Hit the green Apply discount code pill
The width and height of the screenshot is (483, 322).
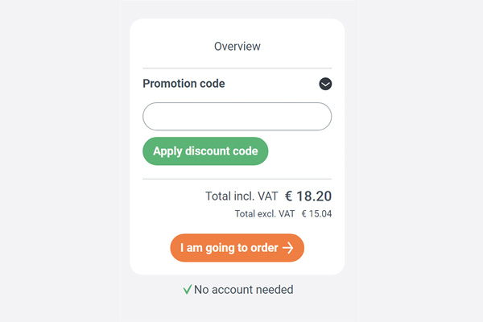pyautogui.click(x=205, y=151)
